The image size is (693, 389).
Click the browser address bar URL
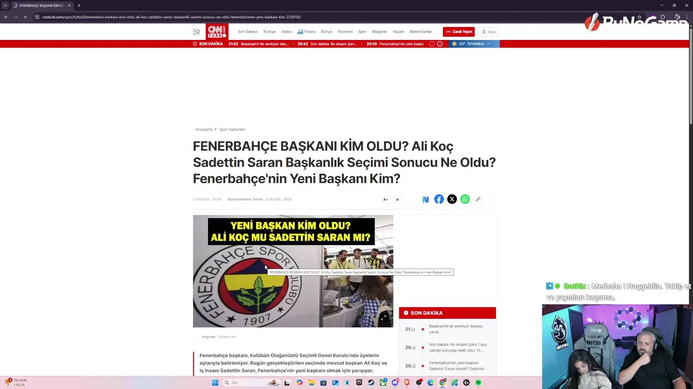172,17
